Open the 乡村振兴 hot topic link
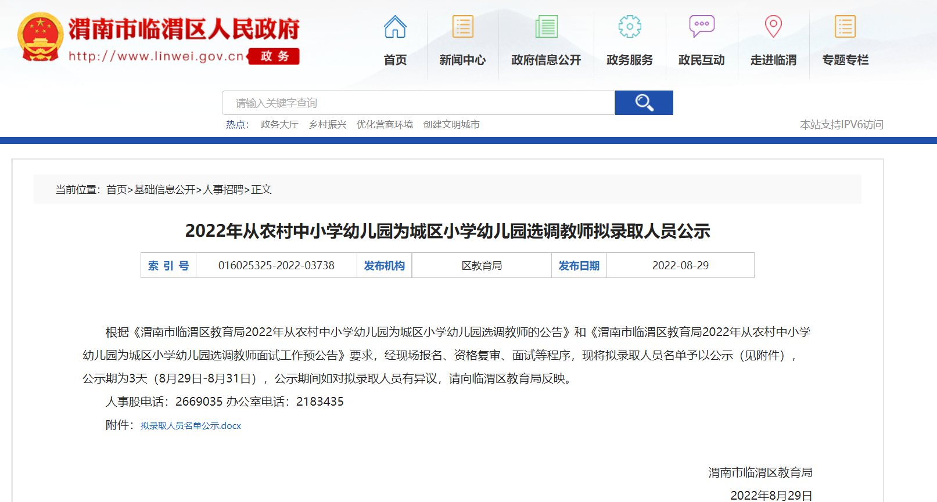 328,124
